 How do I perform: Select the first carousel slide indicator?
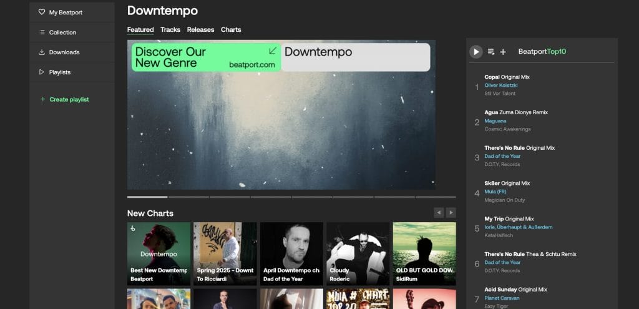pyautogui.click(x=147, y=197)
